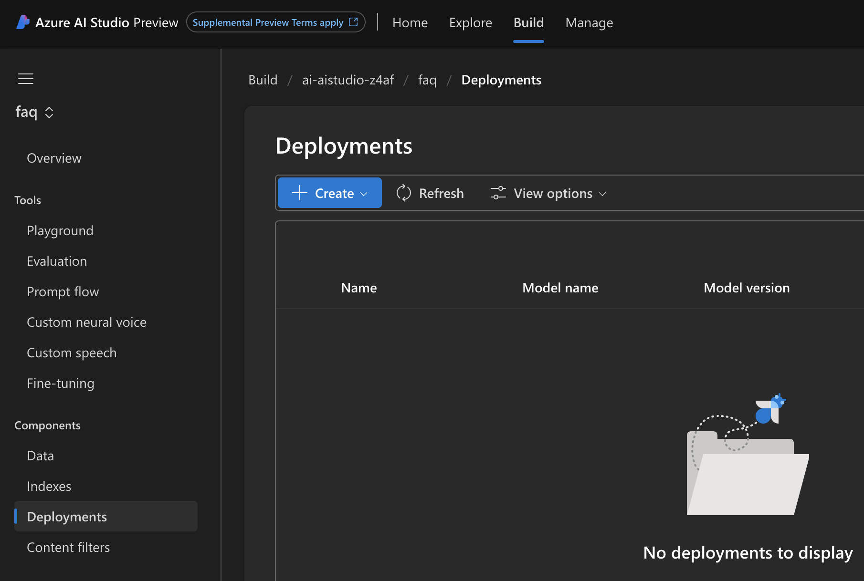Select Deployments in the sidebar
The height and width of the screenshot is (581, 864).
106,516
